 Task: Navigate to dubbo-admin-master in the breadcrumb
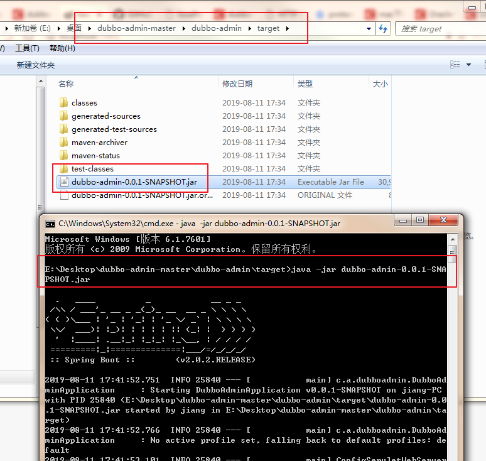136,28
